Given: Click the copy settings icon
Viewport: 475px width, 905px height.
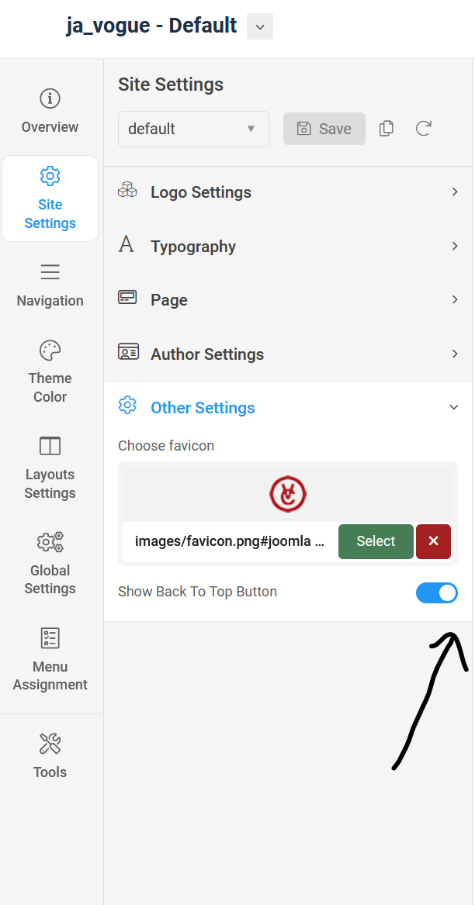Looking at the screenshot, I should 386,129.
